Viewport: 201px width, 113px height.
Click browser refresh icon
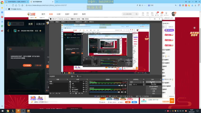coord(13,5)
